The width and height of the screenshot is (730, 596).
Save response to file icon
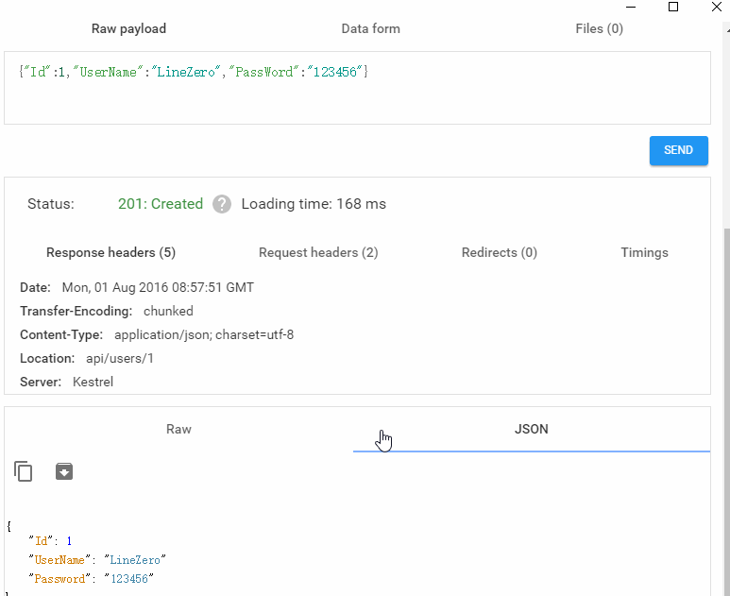pyautogui.click(x=64, y=471)
